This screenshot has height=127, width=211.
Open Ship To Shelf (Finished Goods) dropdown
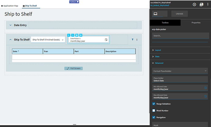48,40
